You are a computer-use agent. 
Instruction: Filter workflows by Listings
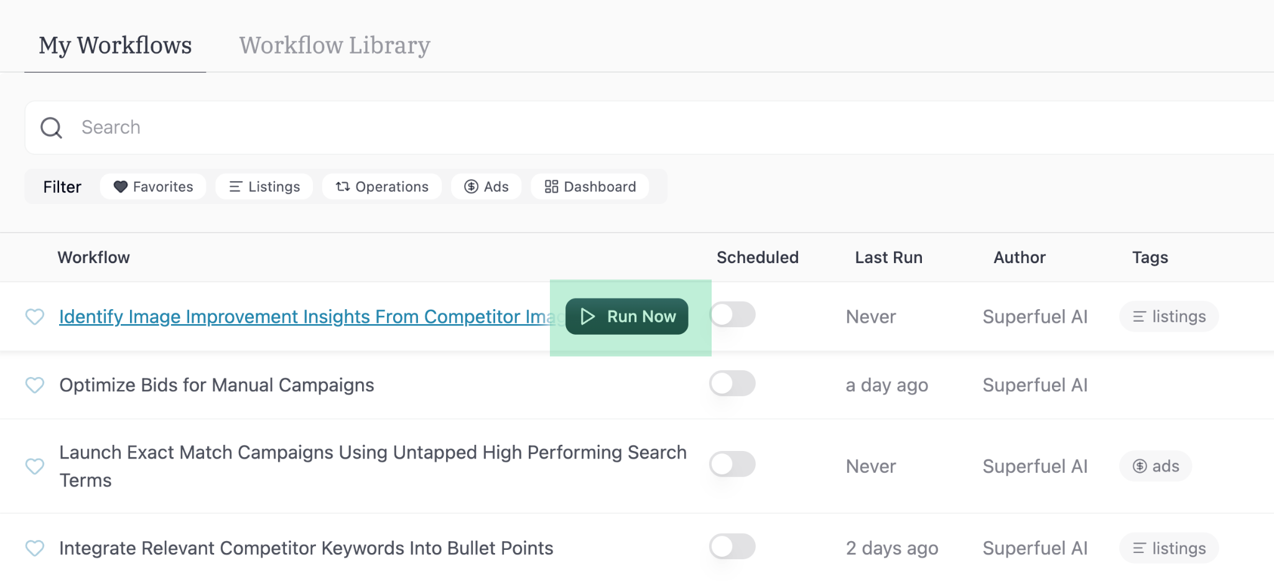pyautogui.click(x=264, y=187)
